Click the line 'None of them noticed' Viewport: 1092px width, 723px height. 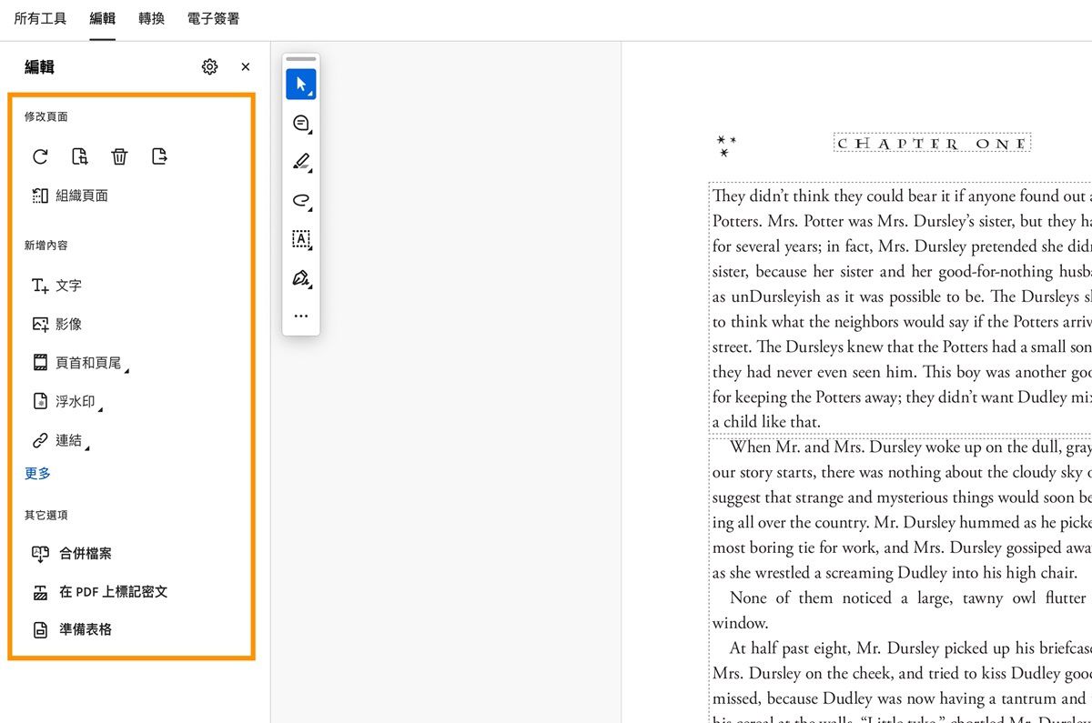tap(908, 597)
